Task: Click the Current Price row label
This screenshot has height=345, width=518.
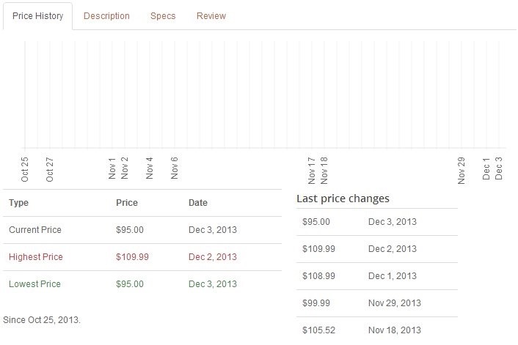Action: 35,230
